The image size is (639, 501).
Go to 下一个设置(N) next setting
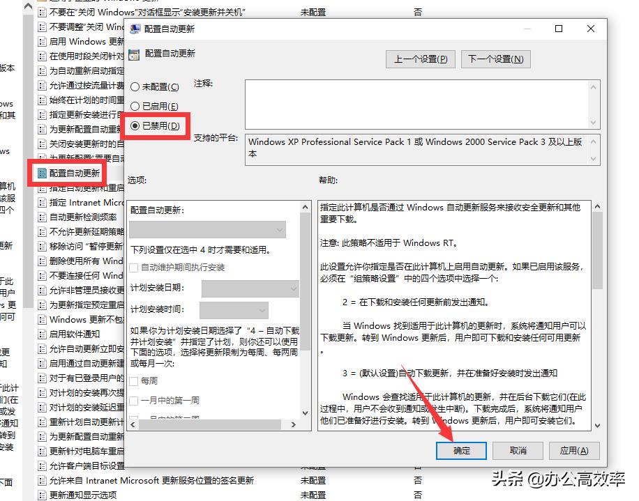(495, 59)
